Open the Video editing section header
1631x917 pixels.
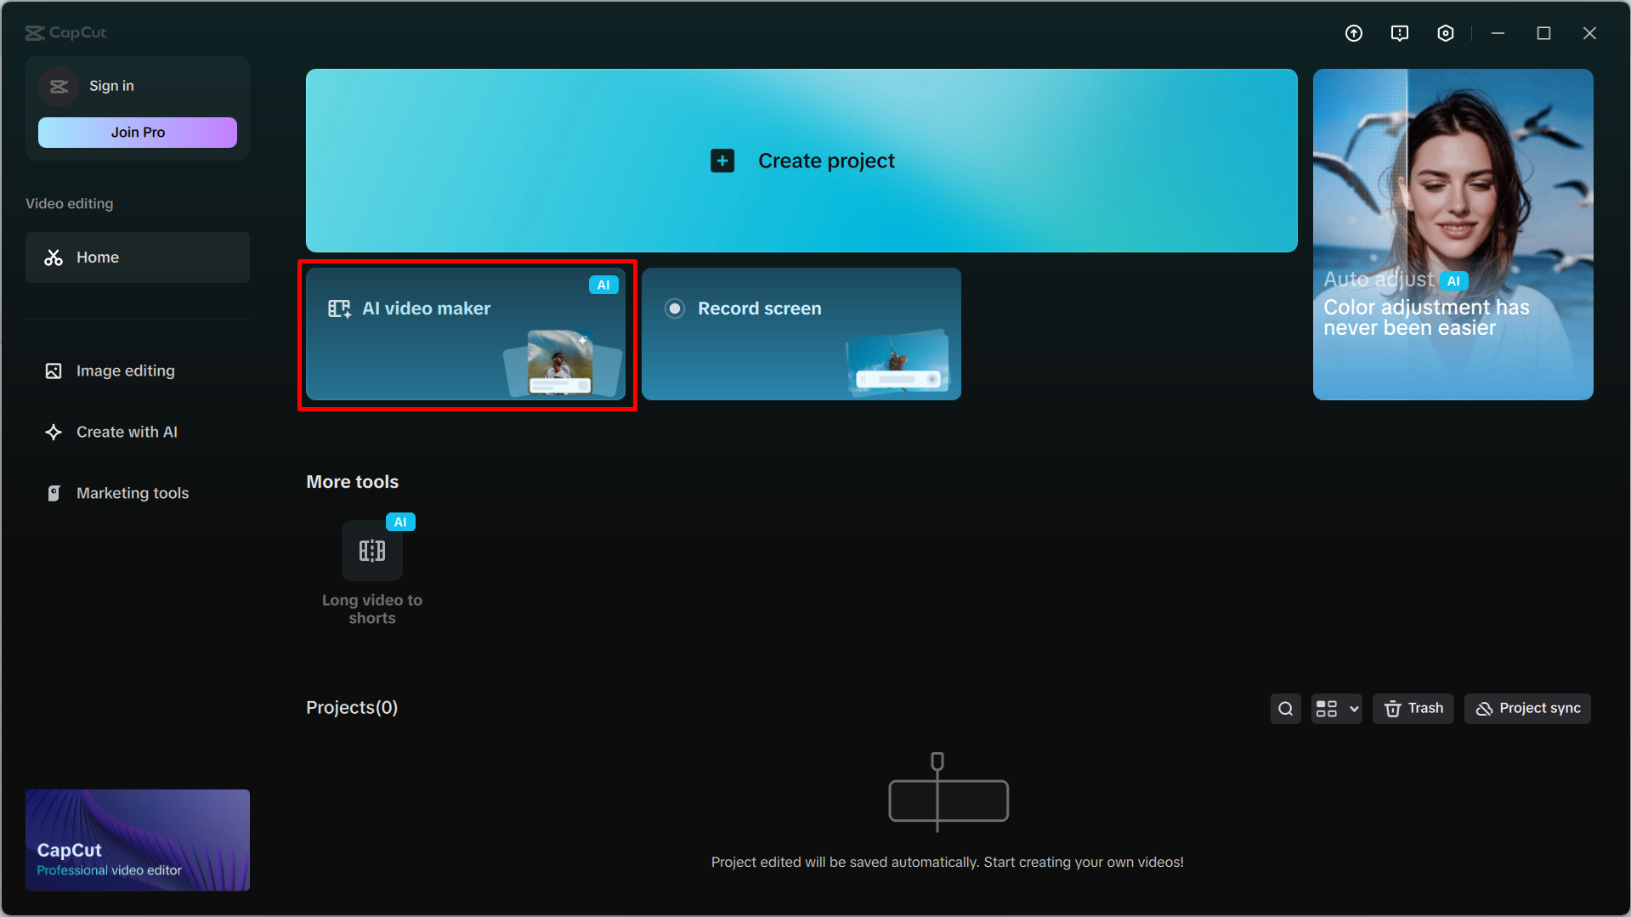69,203
